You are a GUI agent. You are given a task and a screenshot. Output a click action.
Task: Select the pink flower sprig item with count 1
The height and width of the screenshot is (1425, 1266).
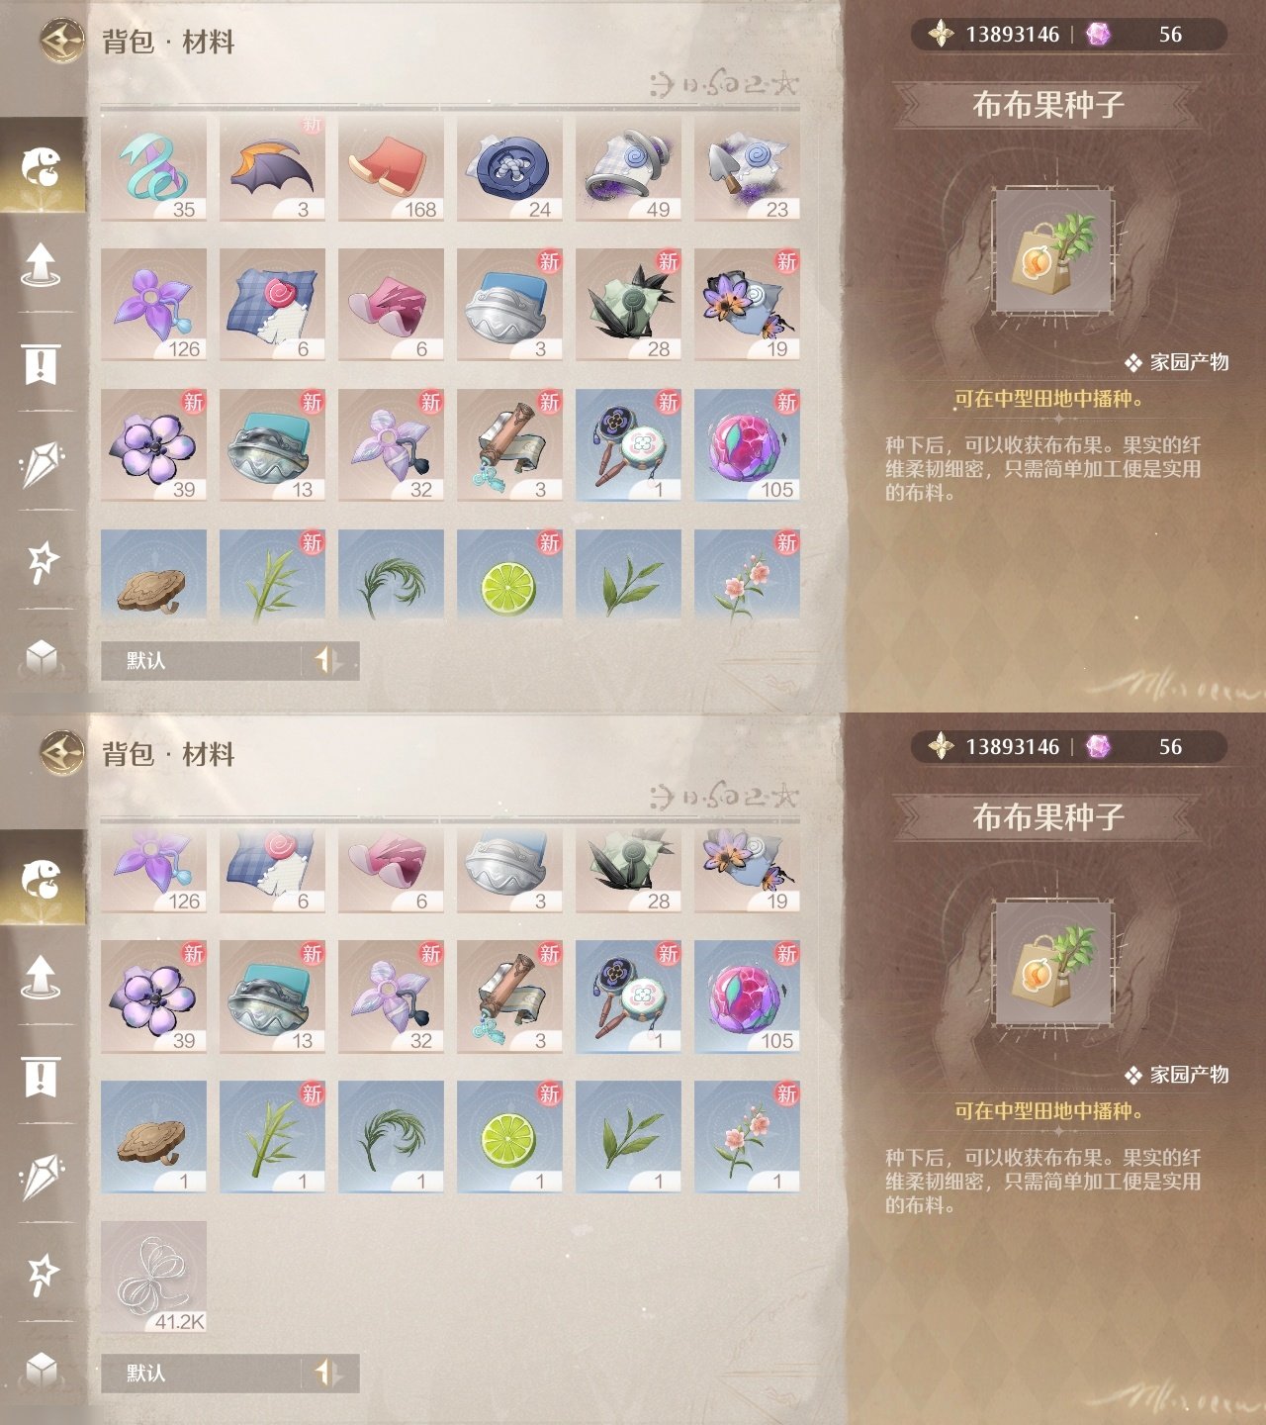[x=747, y=1136]
